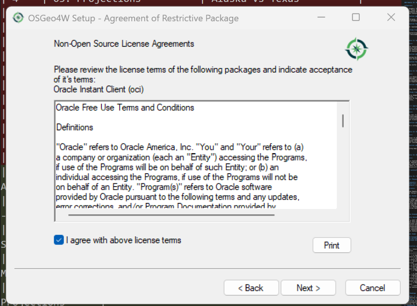The width and height of the screenshot is (417, 306).
Task: Click the 'Oracle Free Use Terms and Conditions' heading
Action: coord(124,108)
